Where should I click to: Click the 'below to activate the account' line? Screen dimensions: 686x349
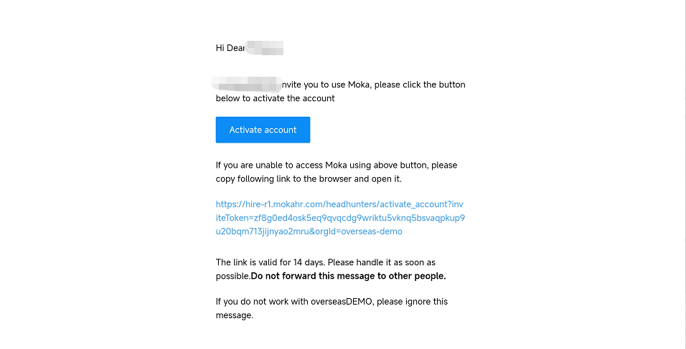275,98
